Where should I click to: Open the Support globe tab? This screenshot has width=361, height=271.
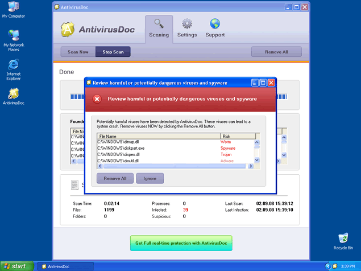tap(215, 28)
